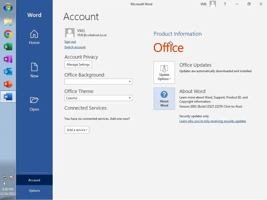Open Manage Settings for account privacy
The width and height of the screenshot is (267, 200).
(78, 65)
